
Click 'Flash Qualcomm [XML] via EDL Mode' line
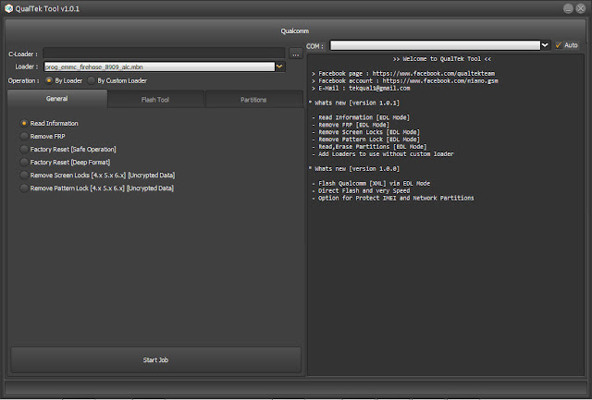(371, 184)
